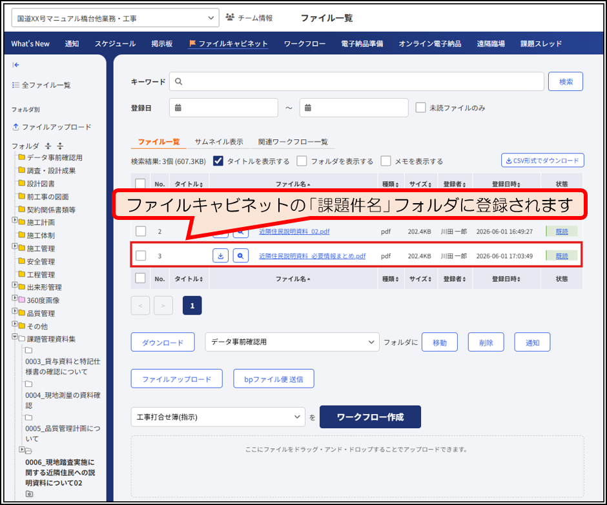The width and height of the screenshot is (607, 505).
Task: Expand the 施工管理 folder node
Action: [15, 246]
